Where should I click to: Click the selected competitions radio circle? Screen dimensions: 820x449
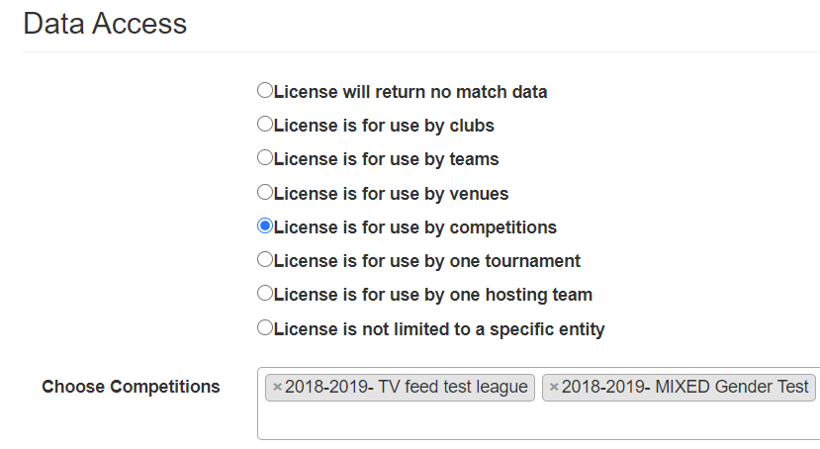tap(265, 225)
